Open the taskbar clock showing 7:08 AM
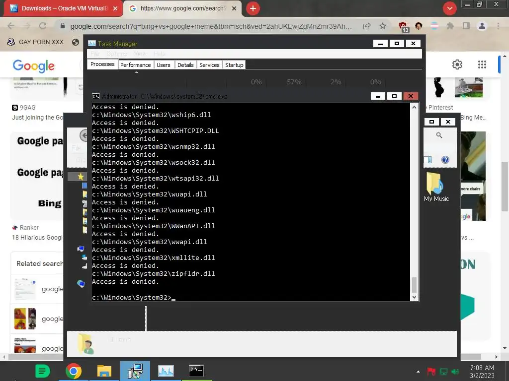The height and width of the screenshot is (381, 509). 482,372
